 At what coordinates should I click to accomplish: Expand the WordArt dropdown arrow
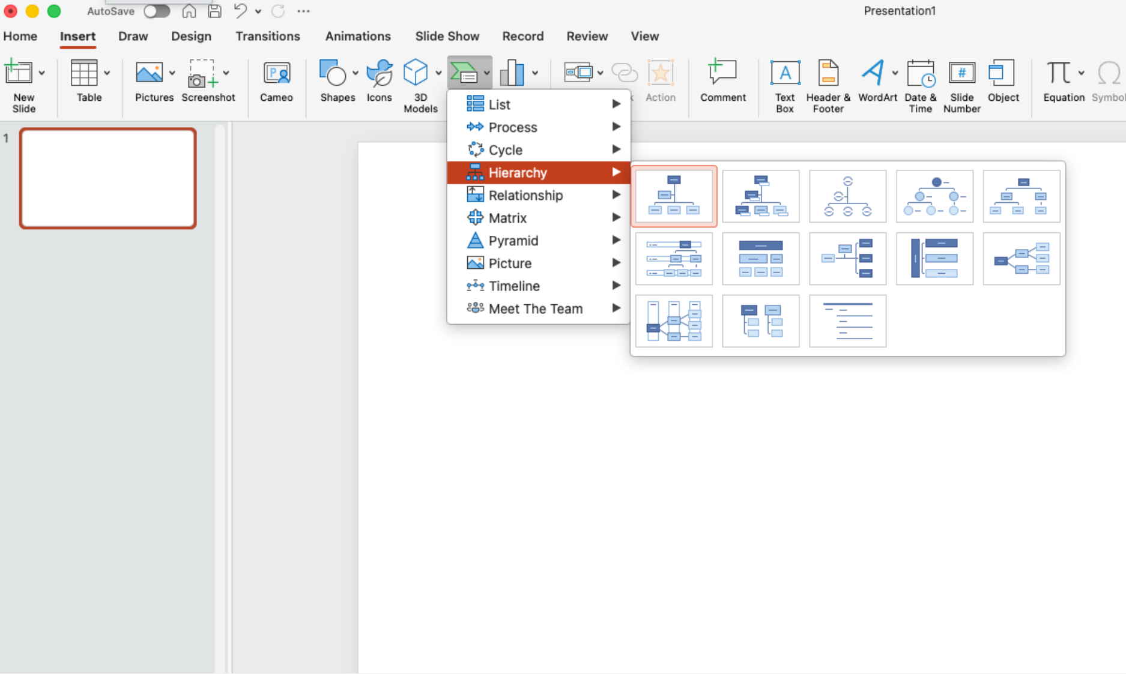click(x=895, y=73)
